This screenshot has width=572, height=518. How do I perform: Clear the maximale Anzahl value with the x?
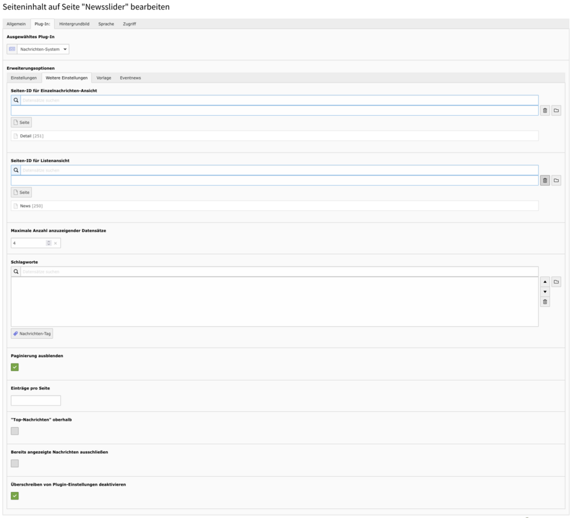tap(55, 243)
